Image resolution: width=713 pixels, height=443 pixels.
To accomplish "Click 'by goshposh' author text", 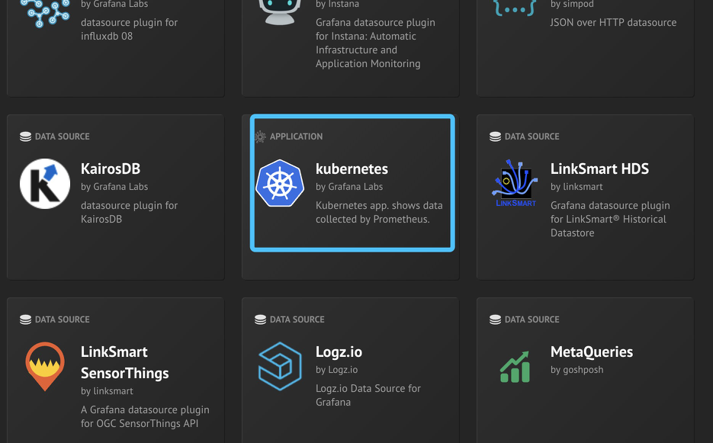I will (577, 370).
